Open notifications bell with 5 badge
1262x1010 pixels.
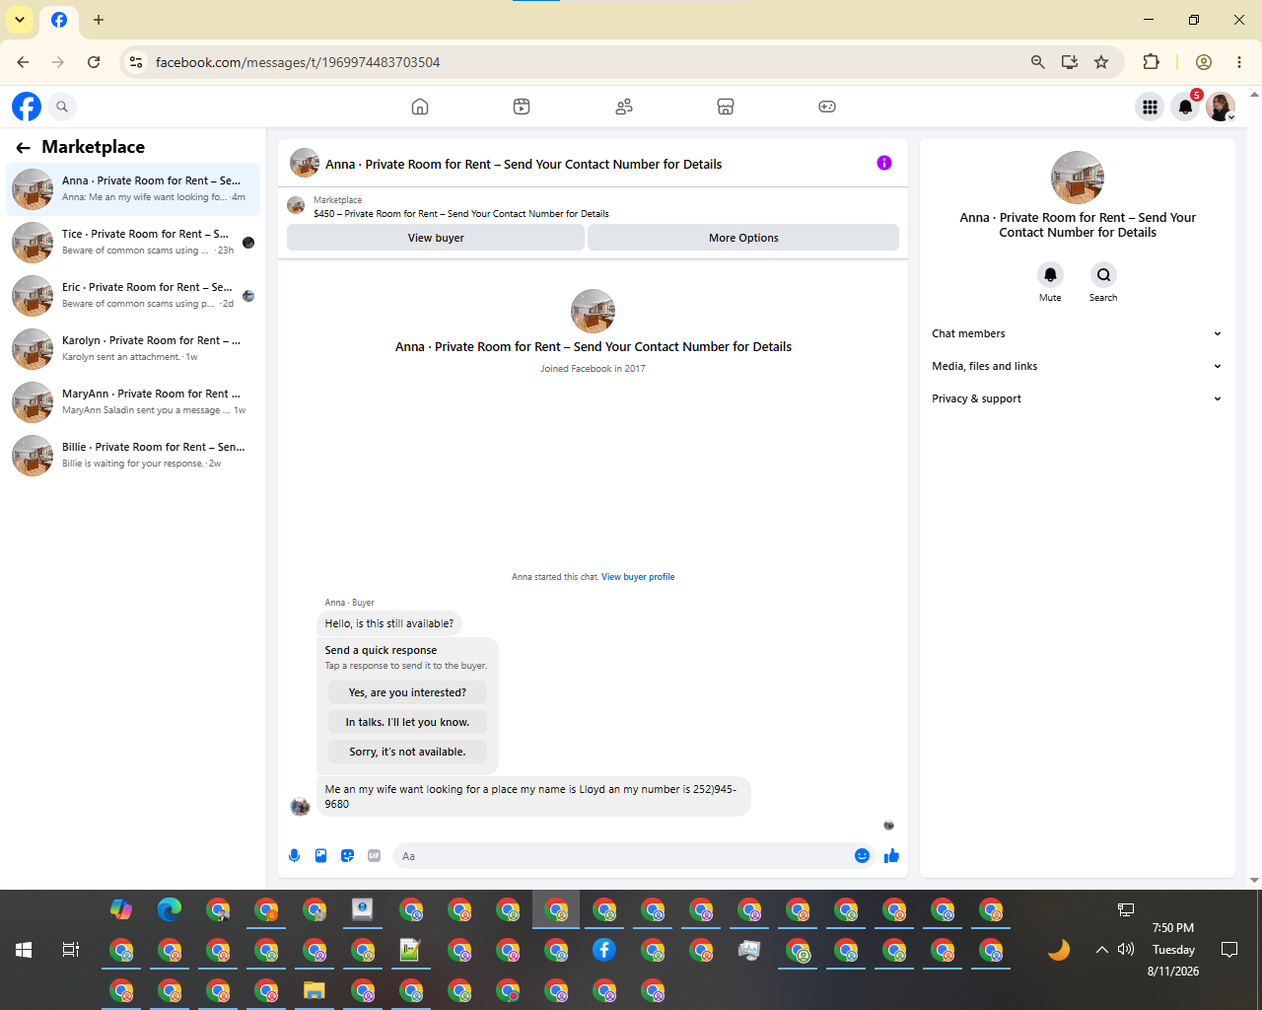[x=1185, y=107]
